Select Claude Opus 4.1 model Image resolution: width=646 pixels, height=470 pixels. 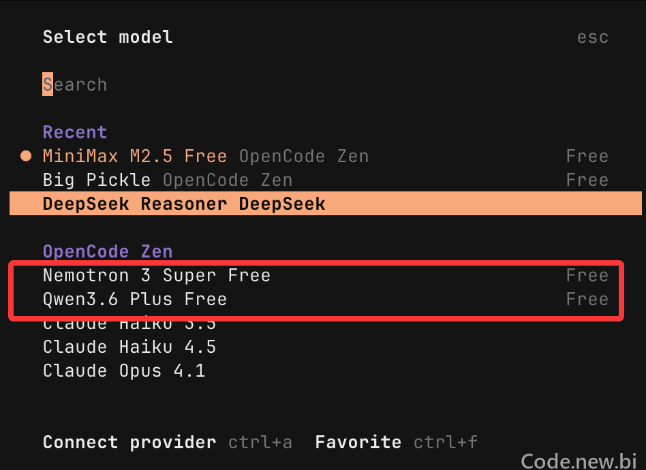coord(124,371)
